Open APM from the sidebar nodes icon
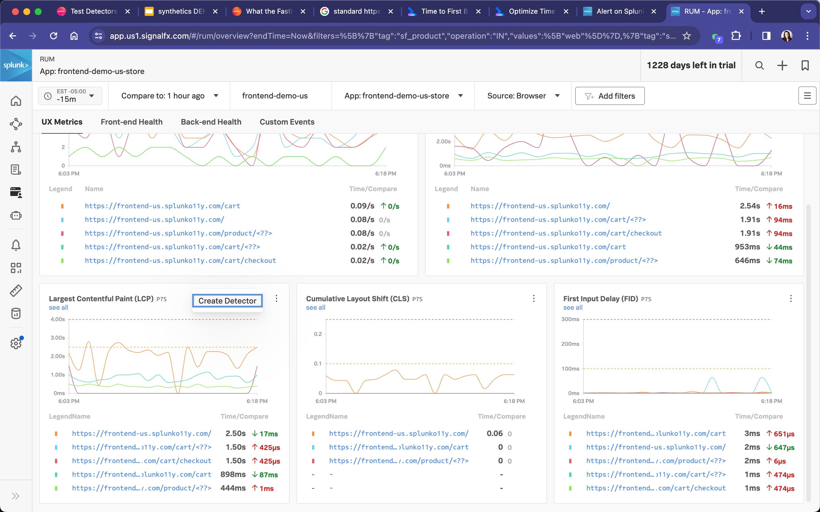820x512 pixels. click(16, 124)
